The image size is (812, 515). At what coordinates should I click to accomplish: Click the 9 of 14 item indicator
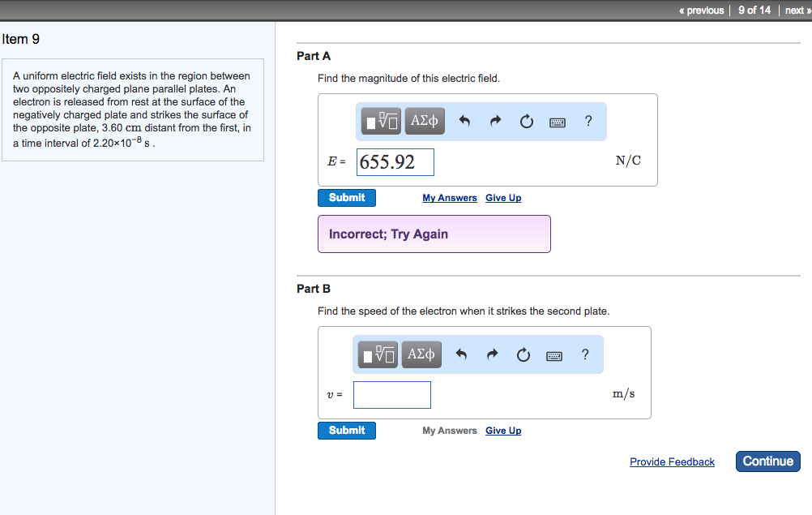pyautogui.click(x=754, y=11)
